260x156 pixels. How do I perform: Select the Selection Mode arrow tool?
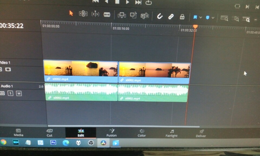71,13
